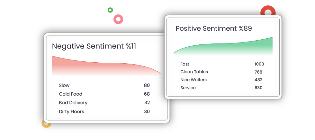
Task: Select the Slow keyword label
Action: (64, 85)
